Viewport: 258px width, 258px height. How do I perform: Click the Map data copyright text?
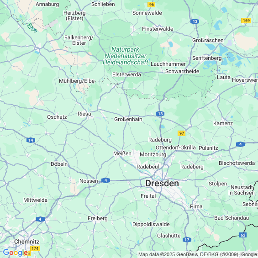(197, 254)
